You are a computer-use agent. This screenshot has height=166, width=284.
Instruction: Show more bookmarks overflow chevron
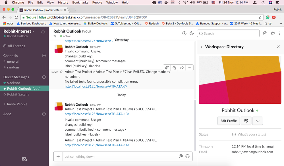pyautogui.click(x=281, y=24)
